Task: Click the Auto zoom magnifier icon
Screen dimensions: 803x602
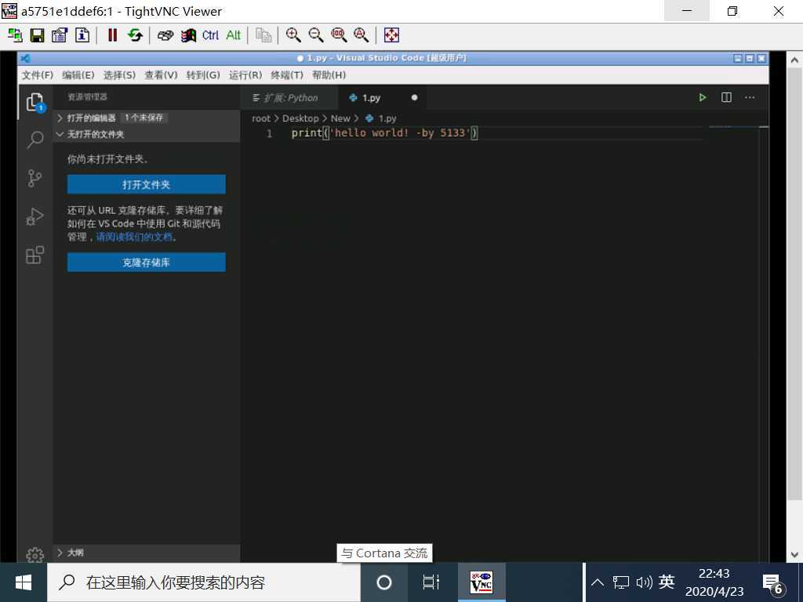Action: coord(361,35)
